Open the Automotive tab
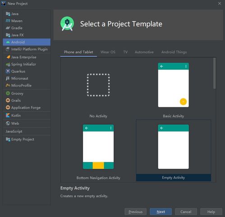 coord(144,52)
